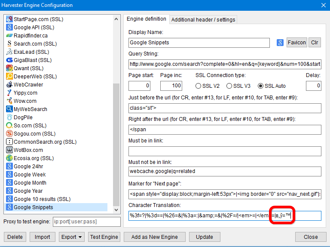Click the Yippy.com icon
The width and height of the screenshot is (330, 247).
click(9, 93)
